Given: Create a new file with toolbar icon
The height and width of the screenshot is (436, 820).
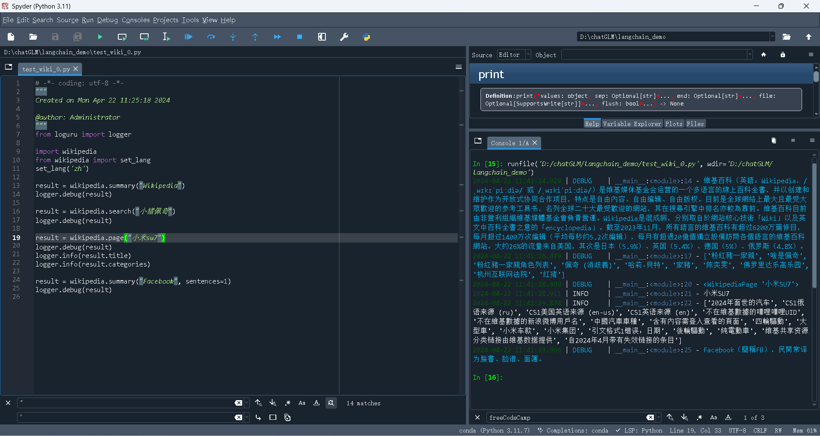Looking at the screenshot, I should pyautogui.click(x=11, y=37).
